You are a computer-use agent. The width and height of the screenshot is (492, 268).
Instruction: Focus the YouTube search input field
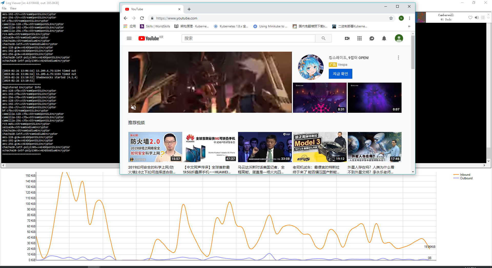[x=249, y=38]
